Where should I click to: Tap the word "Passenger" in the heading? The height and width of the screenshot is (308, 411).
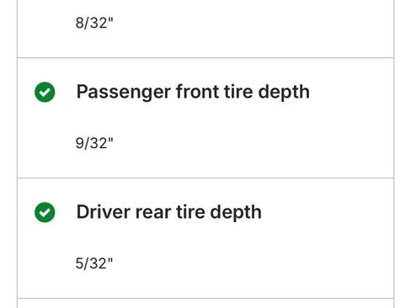(124, 93)
